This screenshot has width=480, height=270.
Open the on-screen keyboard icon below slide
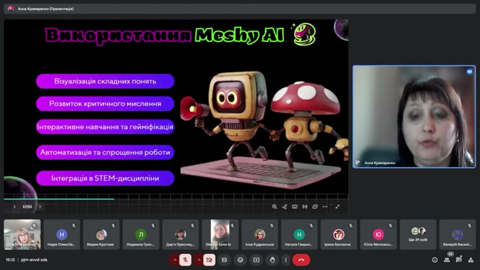coord(295,207)
